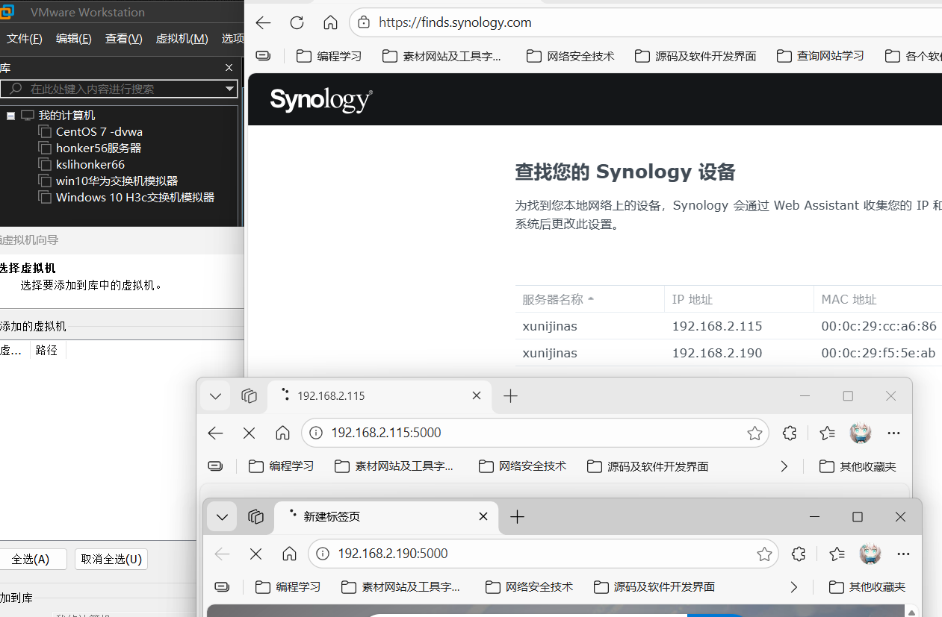Screen dimensions: 942x617
Task: Open workspaces icon in 192.168.2.115 window
Action: 250,396
